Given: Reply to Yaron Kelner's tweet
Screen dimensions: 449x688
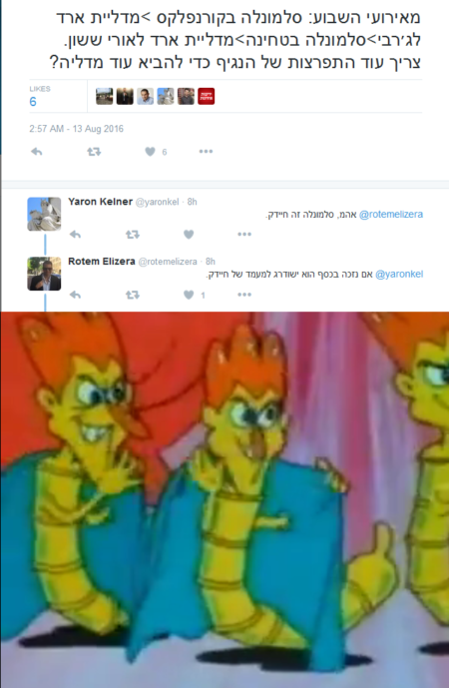Looking at the screenshot, I should click(75, 235).
